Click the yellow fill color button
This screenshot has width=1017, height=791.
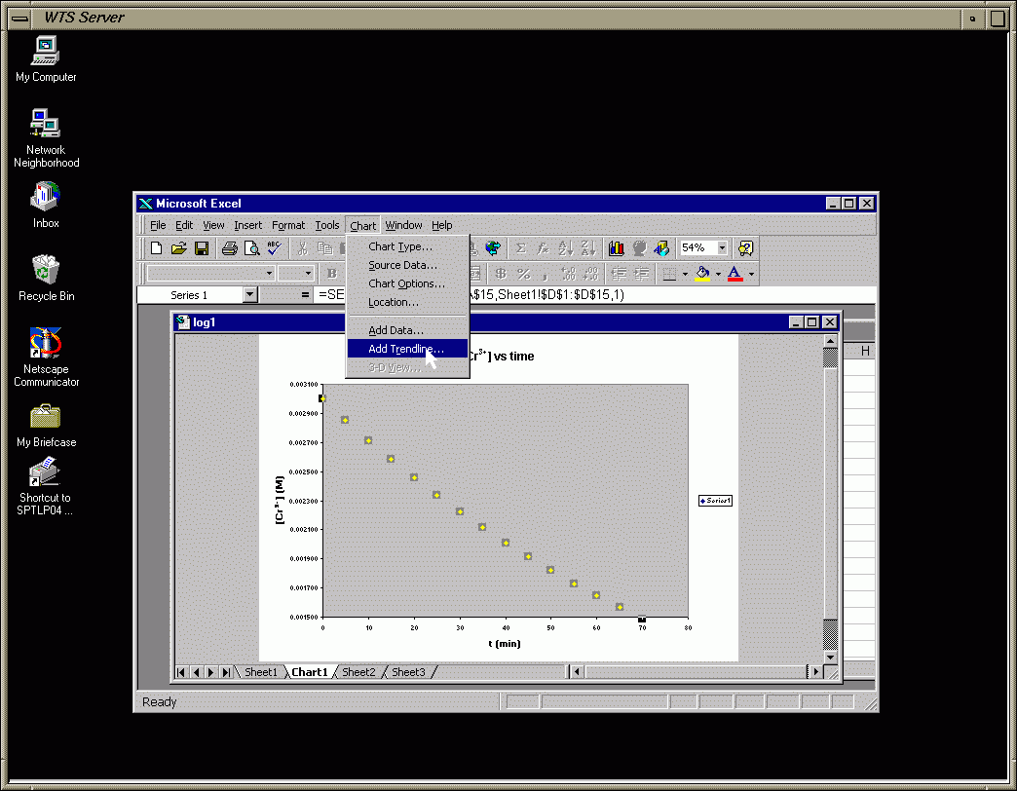click(x=702, y=274)
